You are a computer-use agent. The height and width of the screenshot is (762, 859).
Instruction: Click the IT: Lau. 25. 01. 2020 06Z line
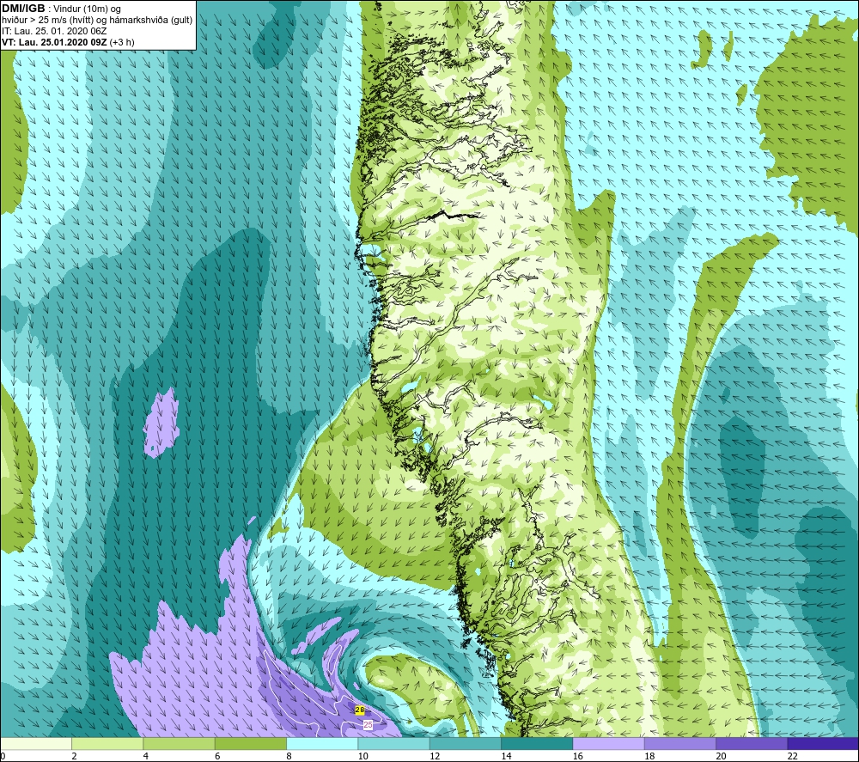(54, 31)
